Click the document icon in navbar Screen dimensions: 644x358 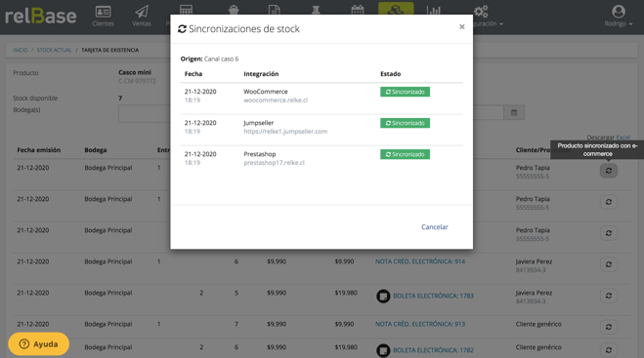274,10
